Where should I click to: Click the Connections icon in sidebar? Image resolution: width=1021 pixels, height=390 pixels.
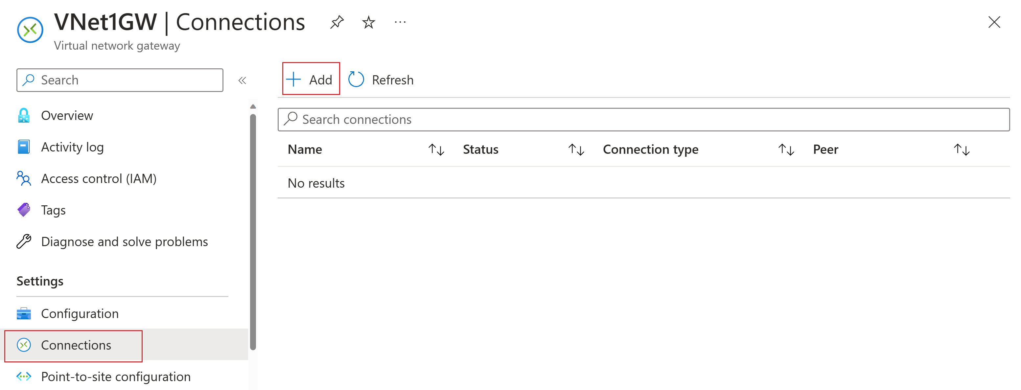coord(24,345)
